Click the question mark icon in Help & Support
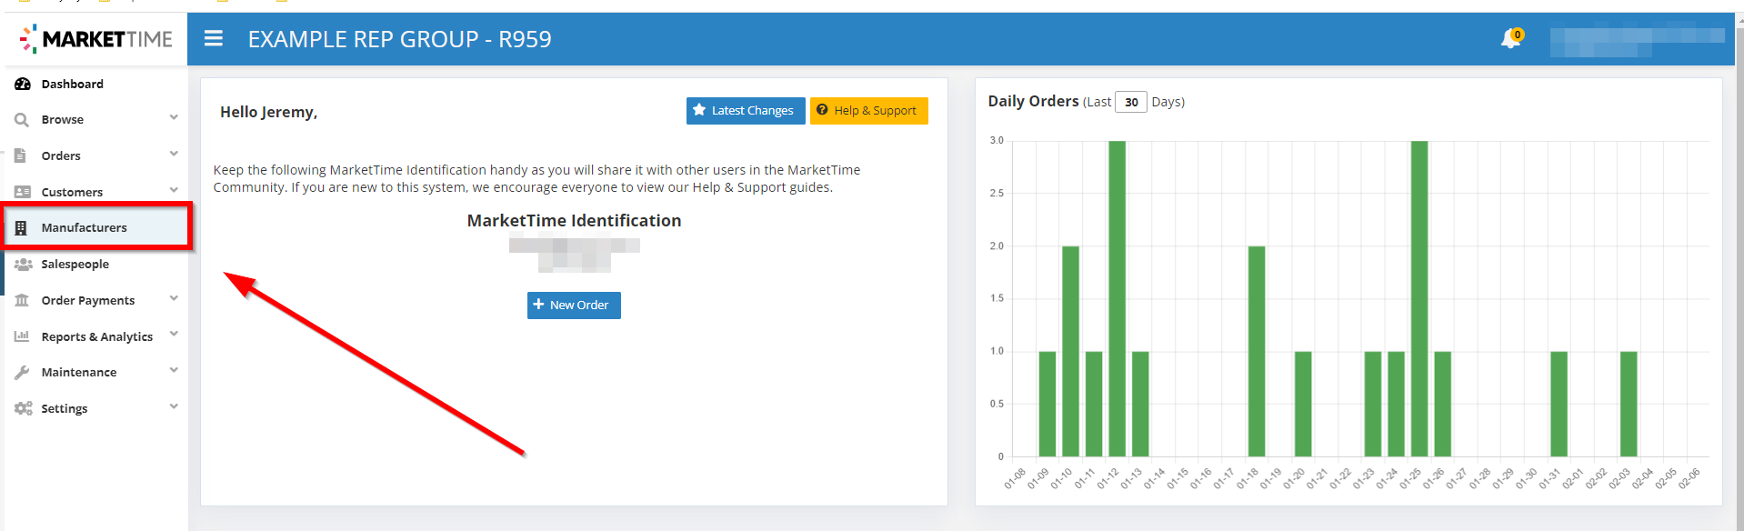Image resolution: width=1744 pixels, height=531 pixels. (822, 110)
